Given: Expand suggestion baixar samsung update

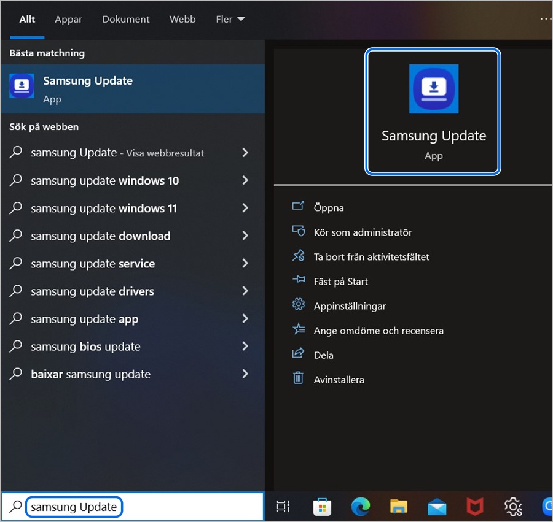Looking at the screenshot, I should point(245,374).
